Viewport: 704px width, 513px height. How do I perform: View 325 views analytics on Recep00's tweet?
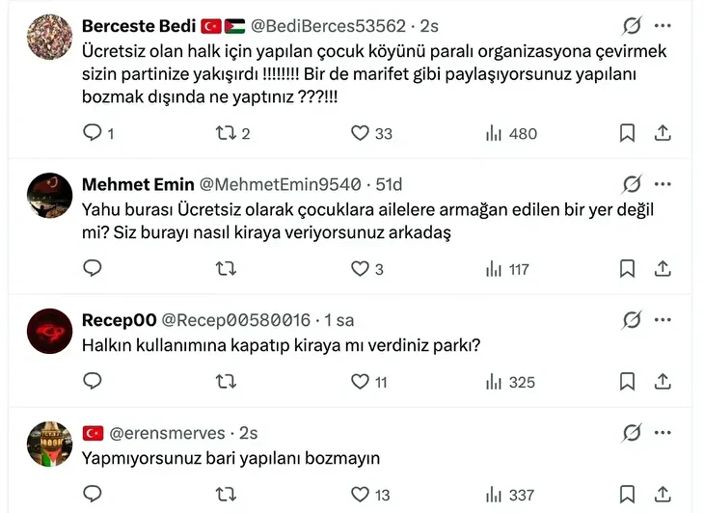pyautogui.click(x=511, y=382)
